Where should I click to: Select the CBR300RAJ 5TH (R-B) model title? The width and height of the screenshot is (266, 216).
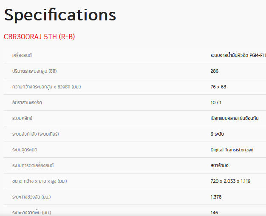point(40,37)
